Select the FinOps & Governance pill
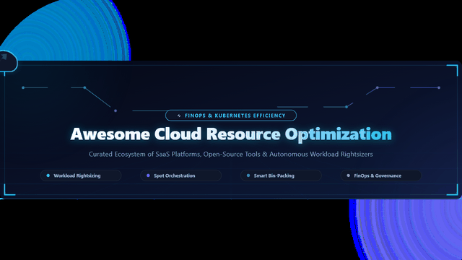The height and width of the screenshot is (260, 462). pos(381,175)
